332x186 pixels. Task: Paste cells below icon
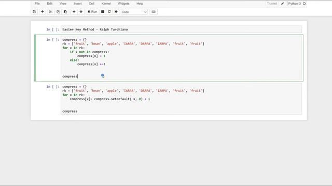tap(65, 12)
